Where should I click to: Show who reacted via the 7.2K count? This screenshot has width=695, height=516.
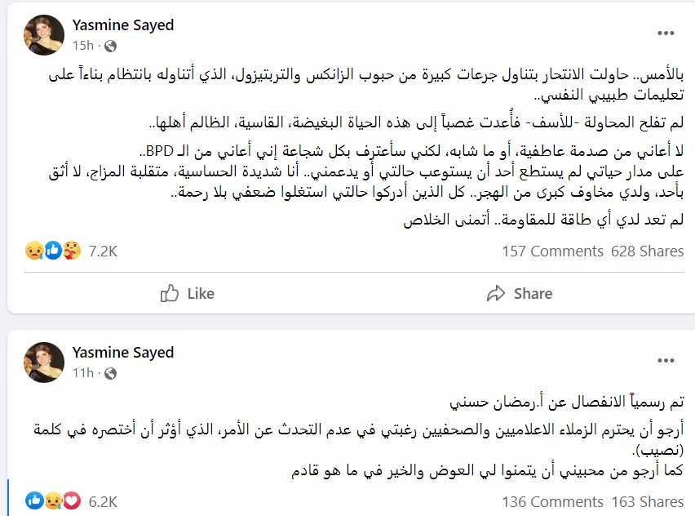(103, 251)
